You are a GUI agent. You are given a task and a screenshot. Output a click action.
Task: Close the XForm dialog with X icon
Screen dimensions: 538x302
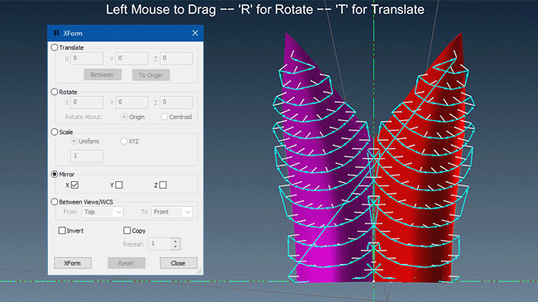point(195,33)
